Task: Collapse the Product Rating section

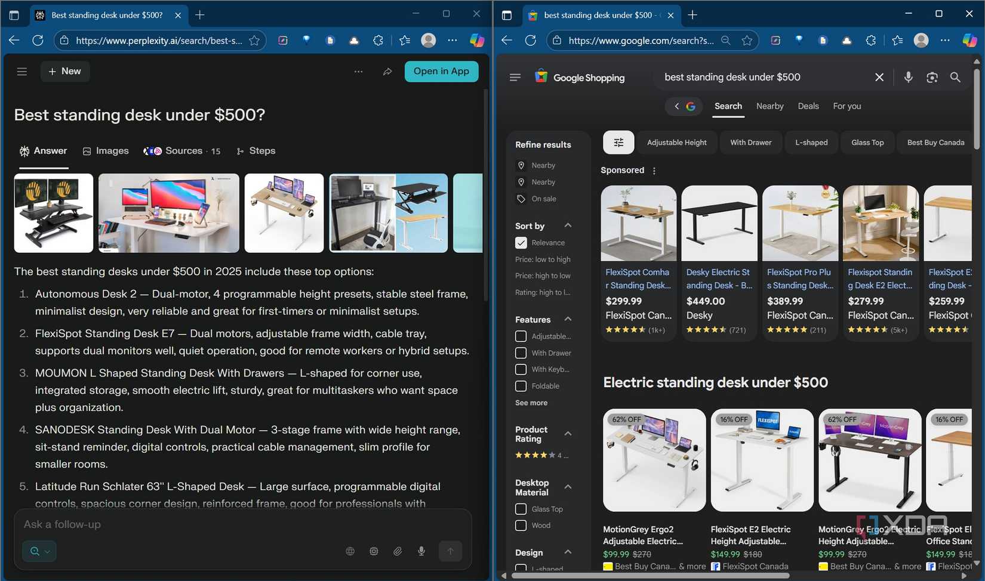Action: click(568, 434)
